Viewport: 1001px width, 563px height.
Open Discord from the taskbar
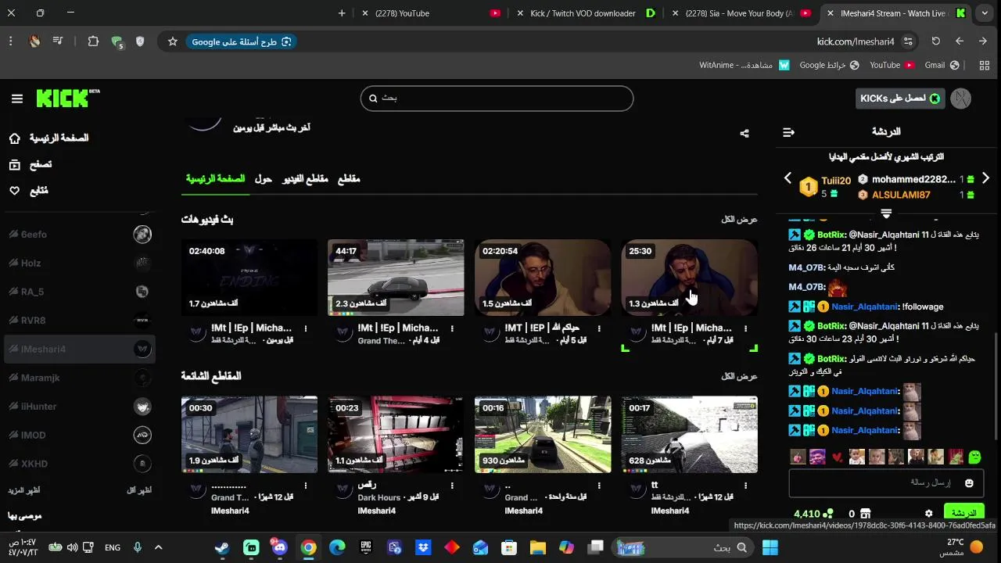point(280,547)
